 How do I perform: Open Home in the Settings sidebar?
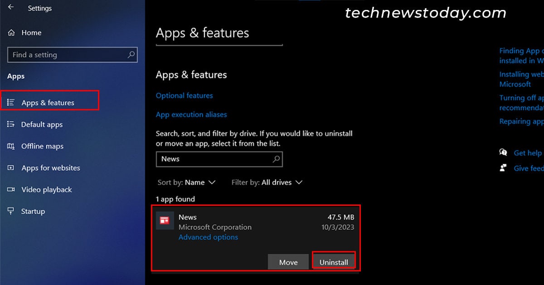pos(31,33)
